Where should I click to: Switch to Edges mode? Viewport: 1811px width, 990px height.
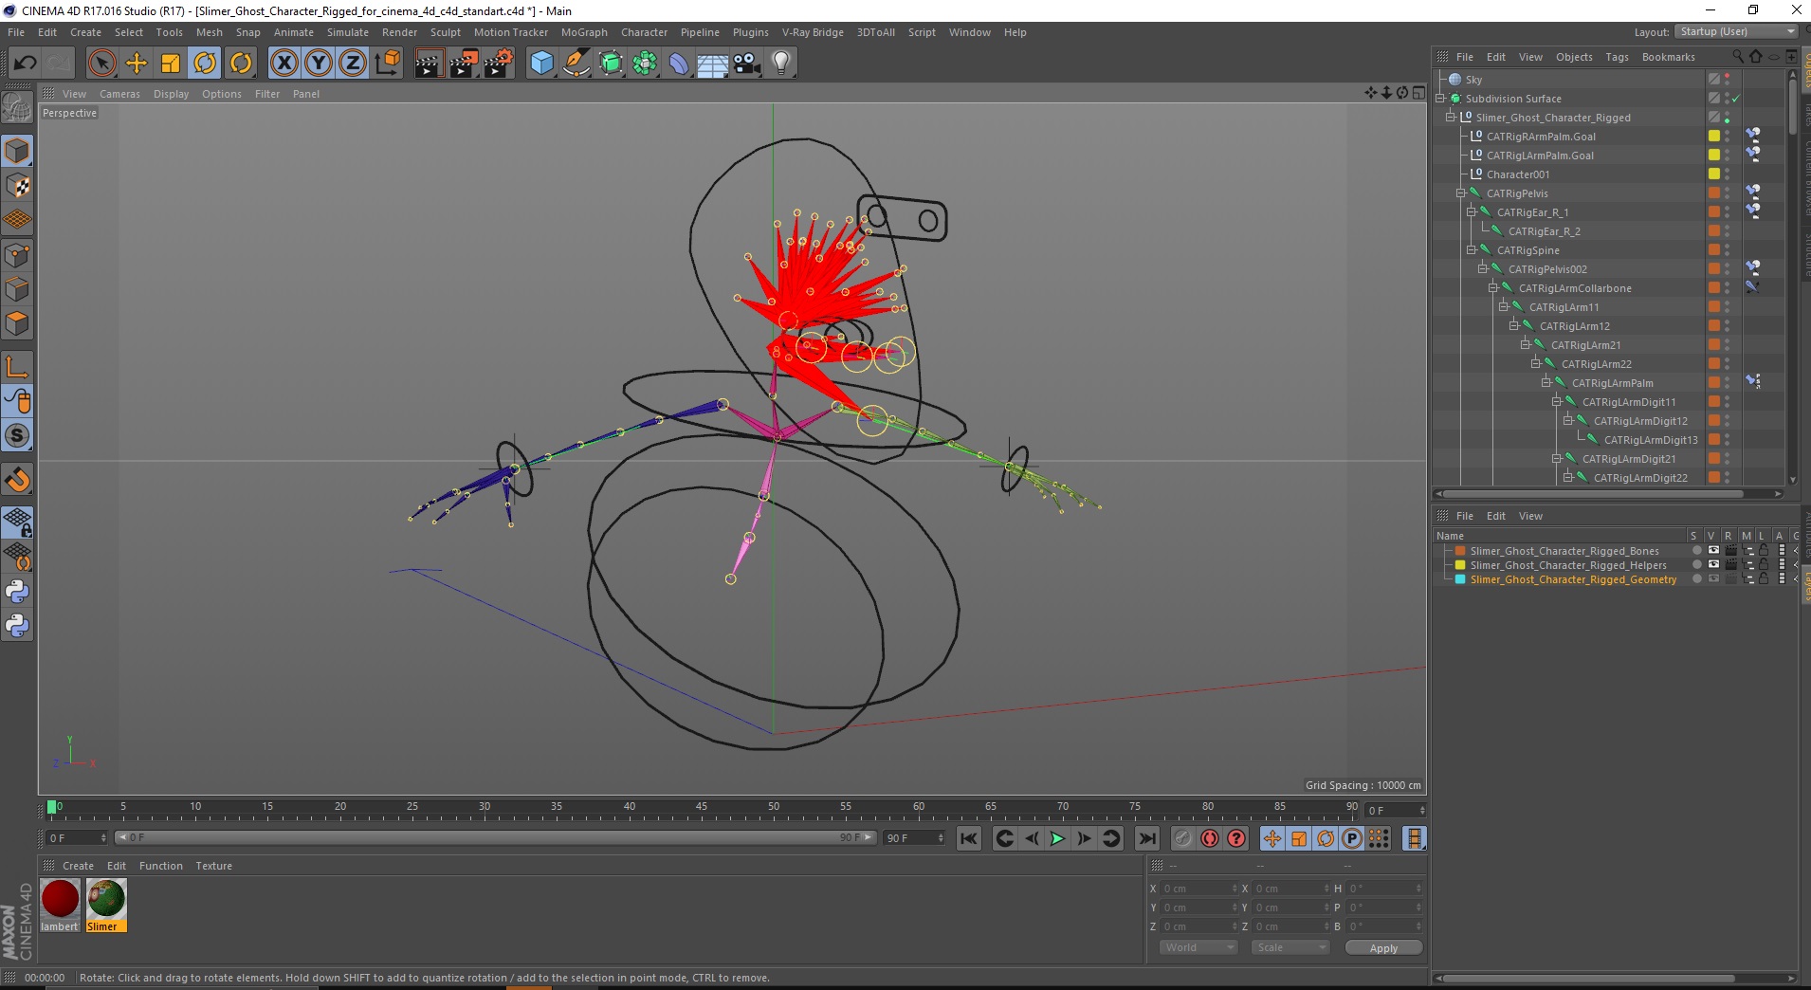tap(17, 289)
